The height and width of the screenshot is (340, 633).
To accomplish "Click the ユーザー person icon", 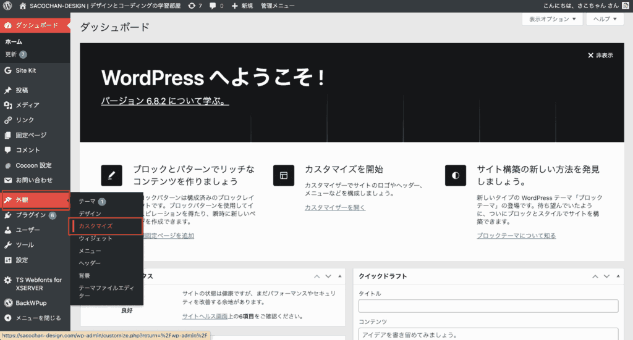I will pyautogui.click(x=7, y=230).
